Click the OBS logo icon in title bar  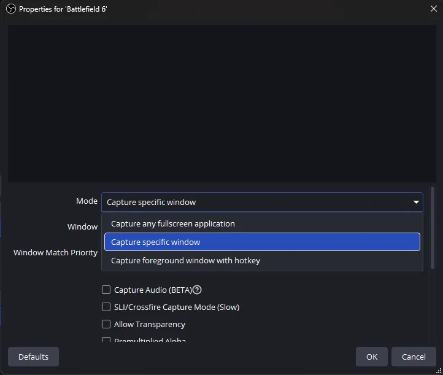(x=11, y=9)
